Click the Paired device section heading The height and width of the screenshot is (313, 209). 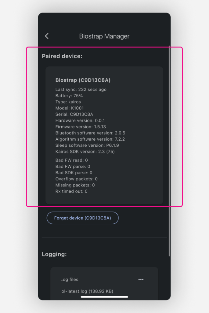(x=62, y=56)
